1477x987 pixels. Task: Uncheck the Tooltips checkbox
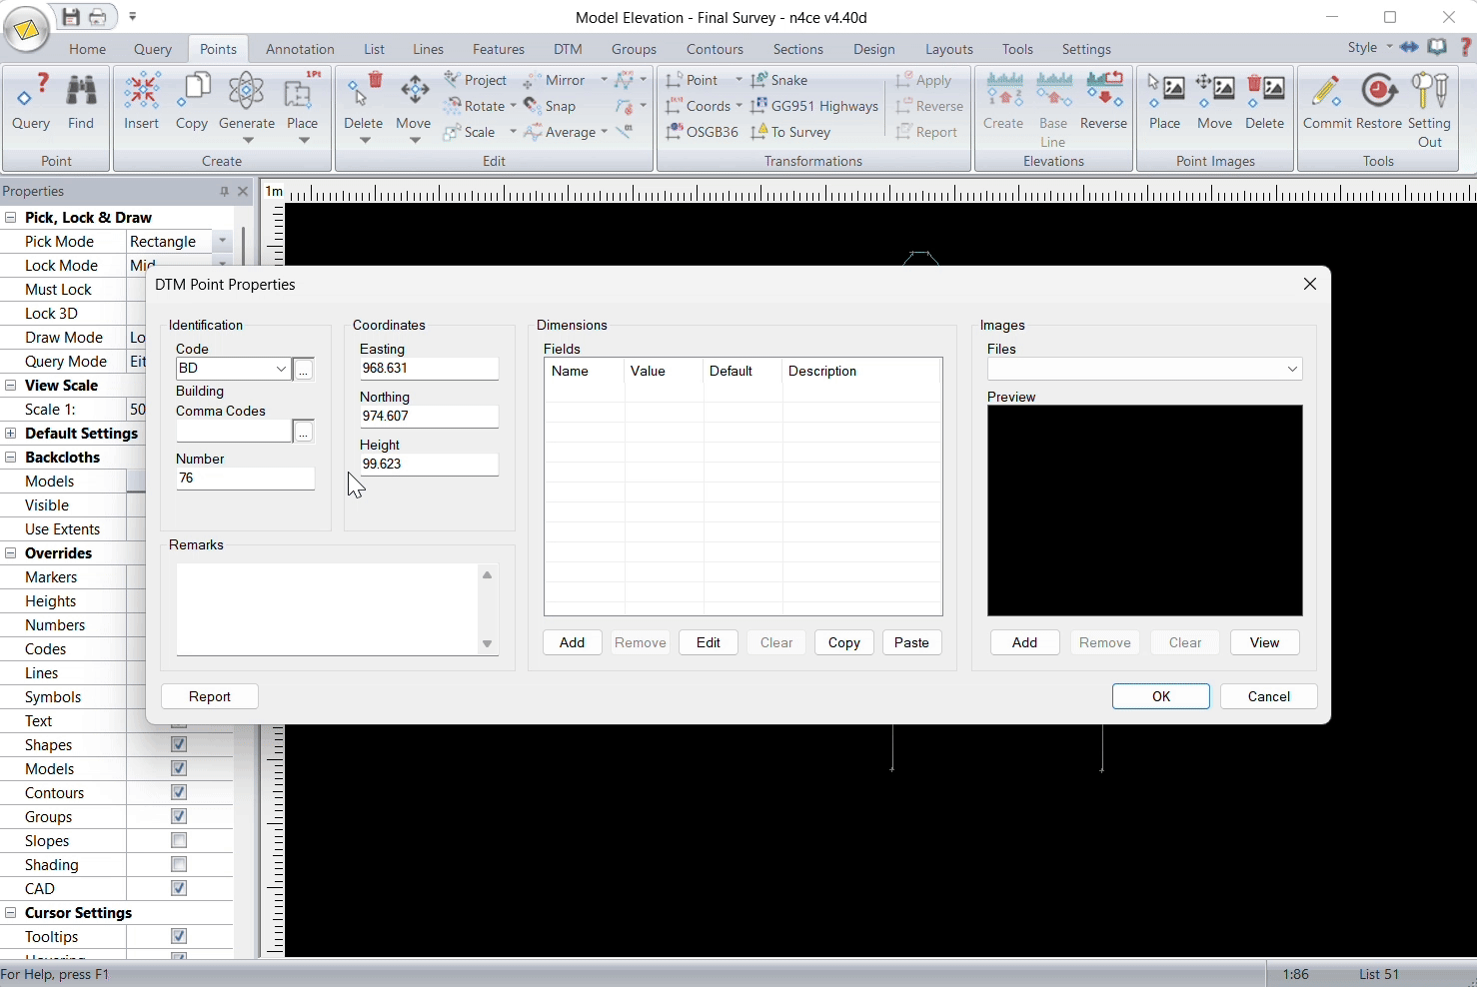coord(179,936)
